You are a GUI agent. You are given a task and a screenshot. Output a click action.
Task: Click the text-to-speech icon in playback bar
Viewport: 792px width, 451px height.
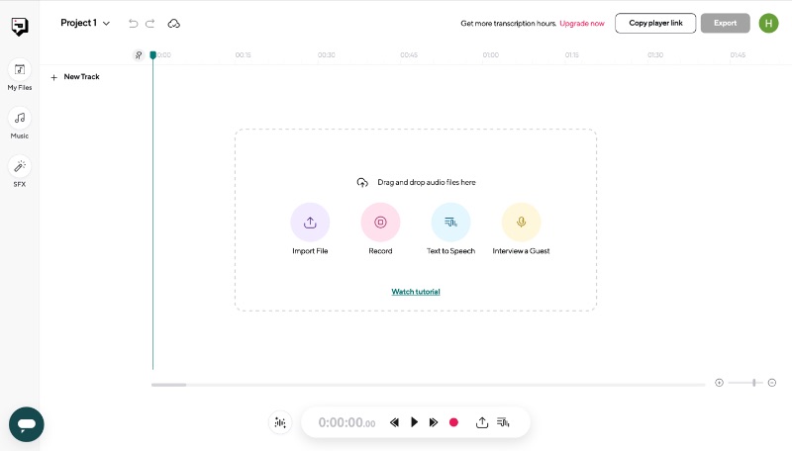point(503,422)
